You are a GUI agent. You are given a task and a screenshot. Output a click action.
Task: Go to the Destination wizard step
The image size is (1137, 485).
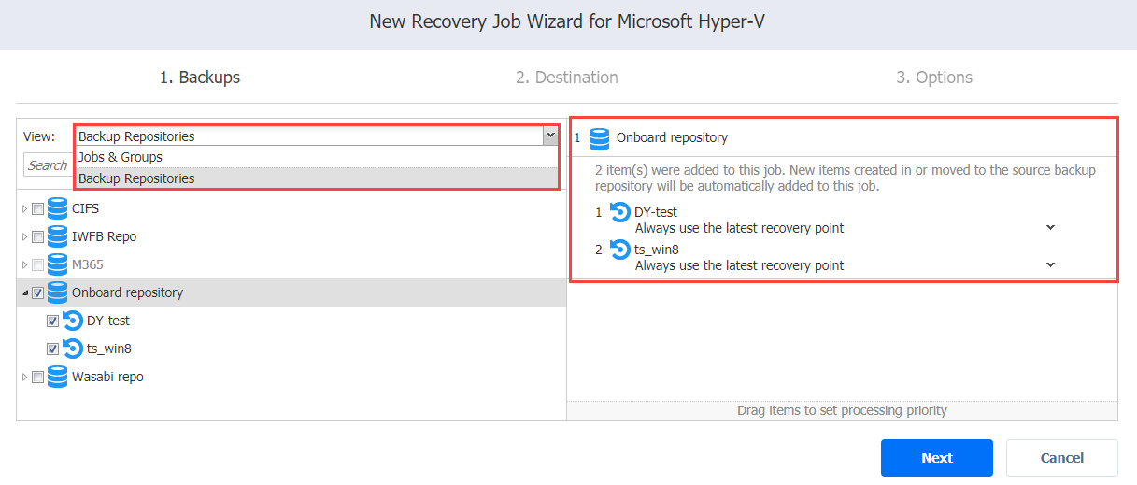pos(567,78)
